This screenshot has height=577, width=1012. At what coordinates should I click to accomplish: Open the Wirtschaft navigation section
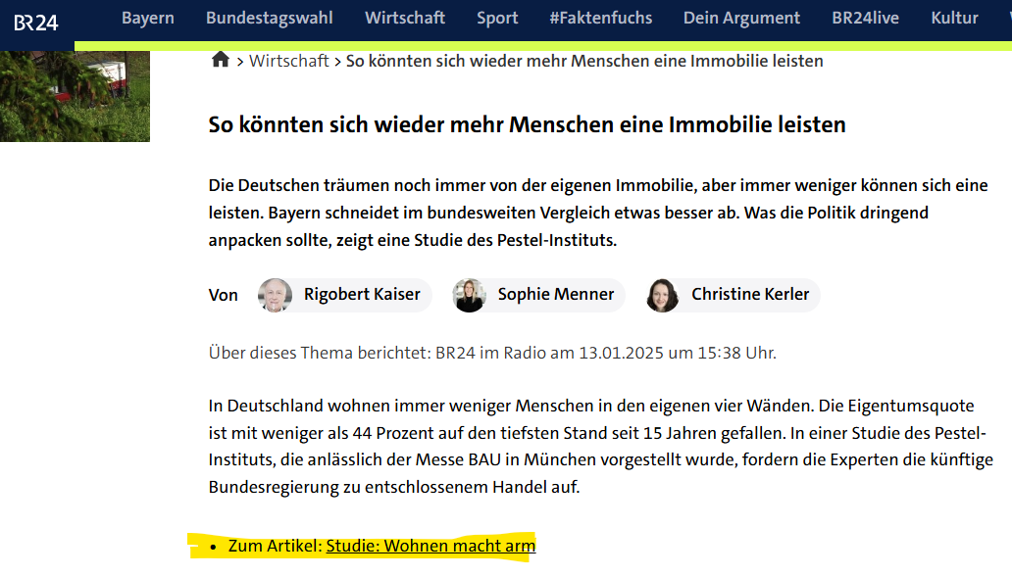click(405, 18)
